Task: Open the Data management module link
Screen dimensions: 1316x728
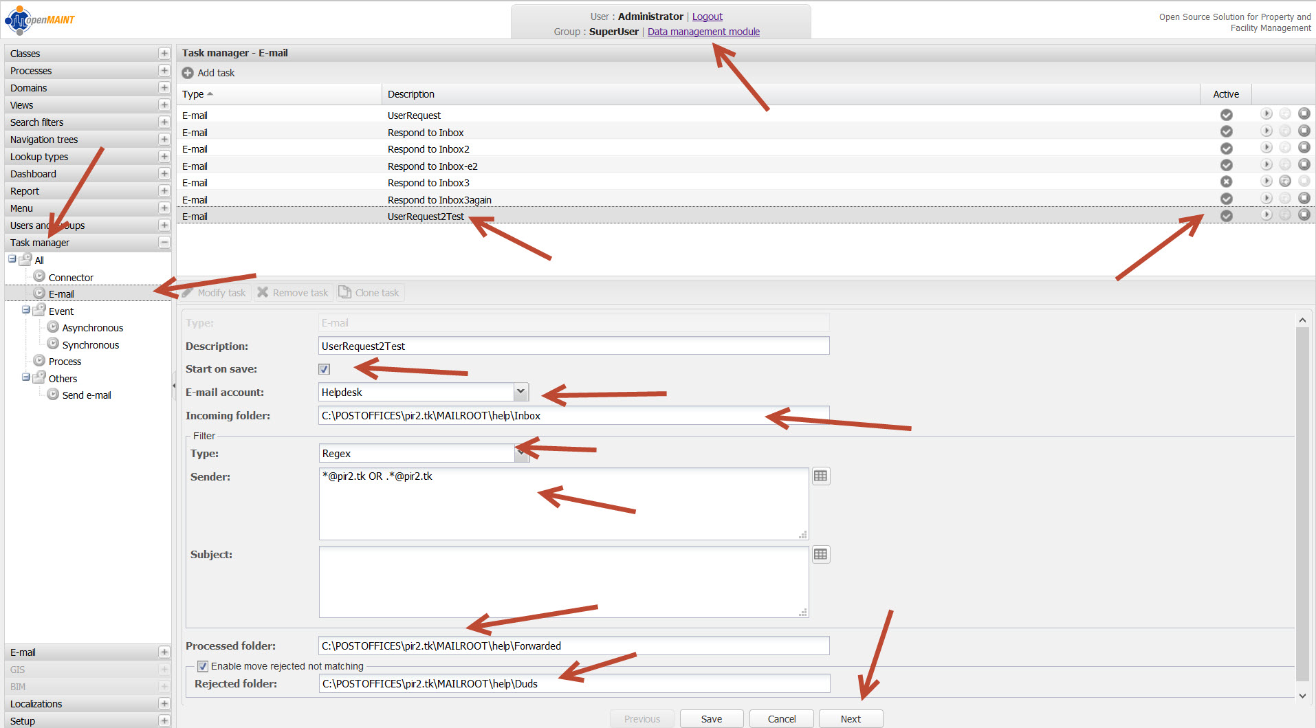Action: click(703, 32)
